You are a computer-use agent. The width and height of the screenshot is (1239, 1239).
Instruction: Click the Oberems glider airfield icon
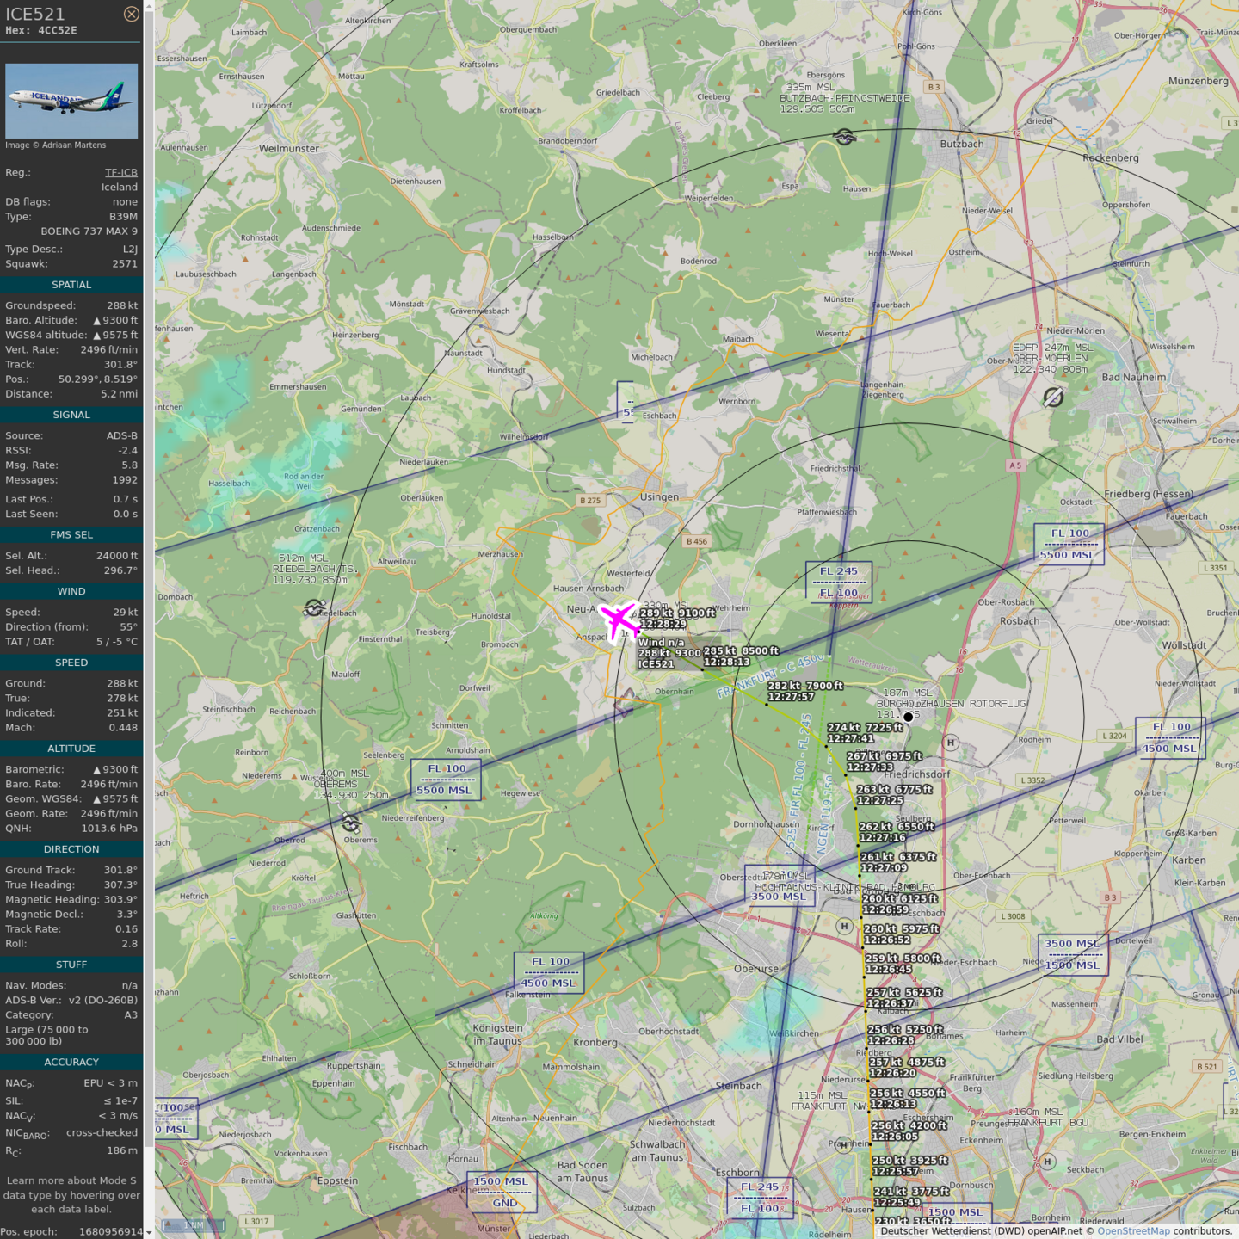(x=350, y=823)
